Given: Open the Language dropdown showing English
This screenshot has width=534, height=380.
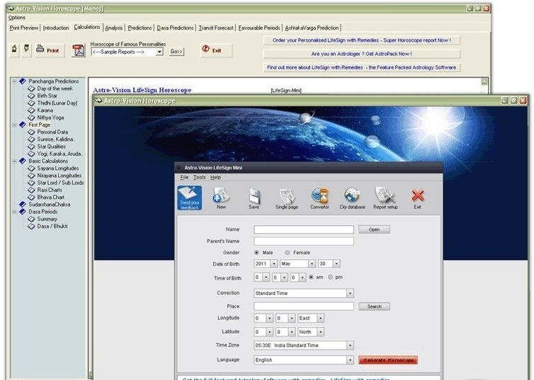Looking at the screenshot, I should [350, 360].
